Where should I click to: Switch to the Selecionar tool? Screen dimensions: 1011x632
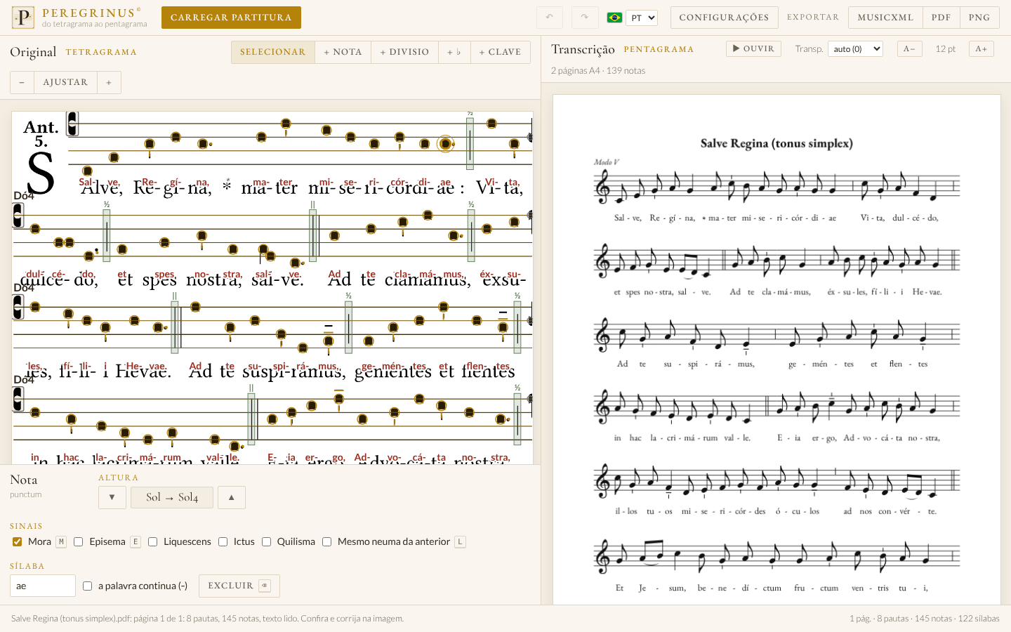click(273, 52)
